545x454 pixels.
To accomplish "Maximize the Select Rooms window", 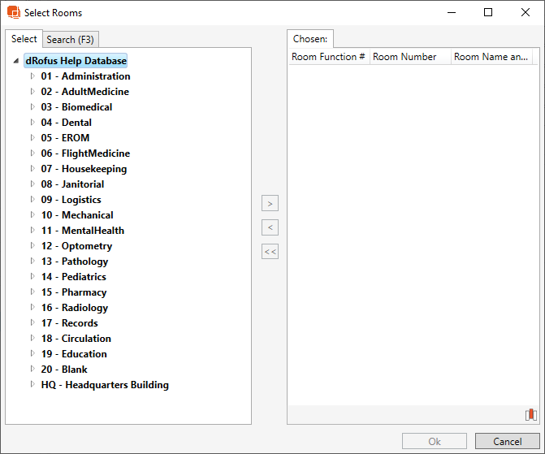I will [x=488, y=12].
